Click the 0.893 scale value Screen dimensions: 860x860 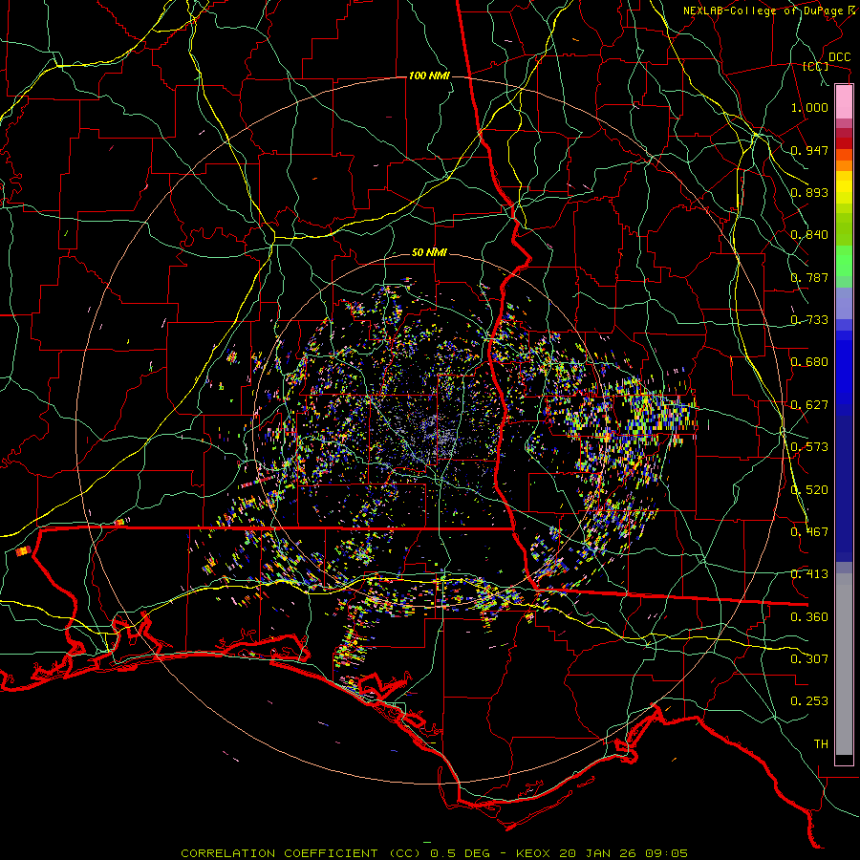click(809, 192)
